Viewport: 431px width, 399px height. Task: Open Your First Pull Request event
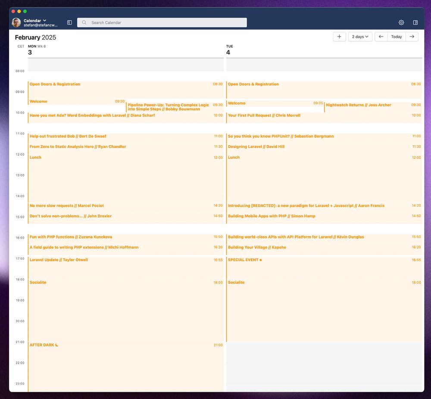click(324, 118)
